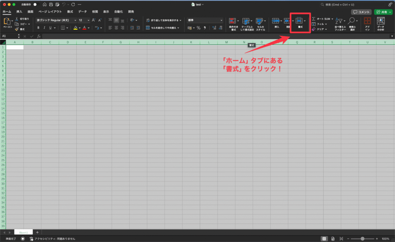Toggle middle vertical alignment

coord(116,20)
